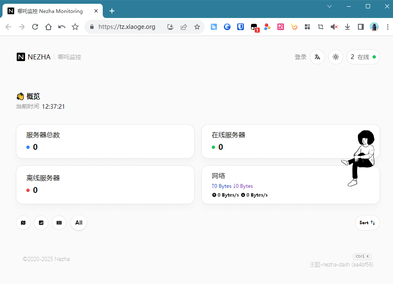Image resolution: width=393 pixels, height=284 pixels.
Task: Click the 登录 login link
Action: point(300,57)
